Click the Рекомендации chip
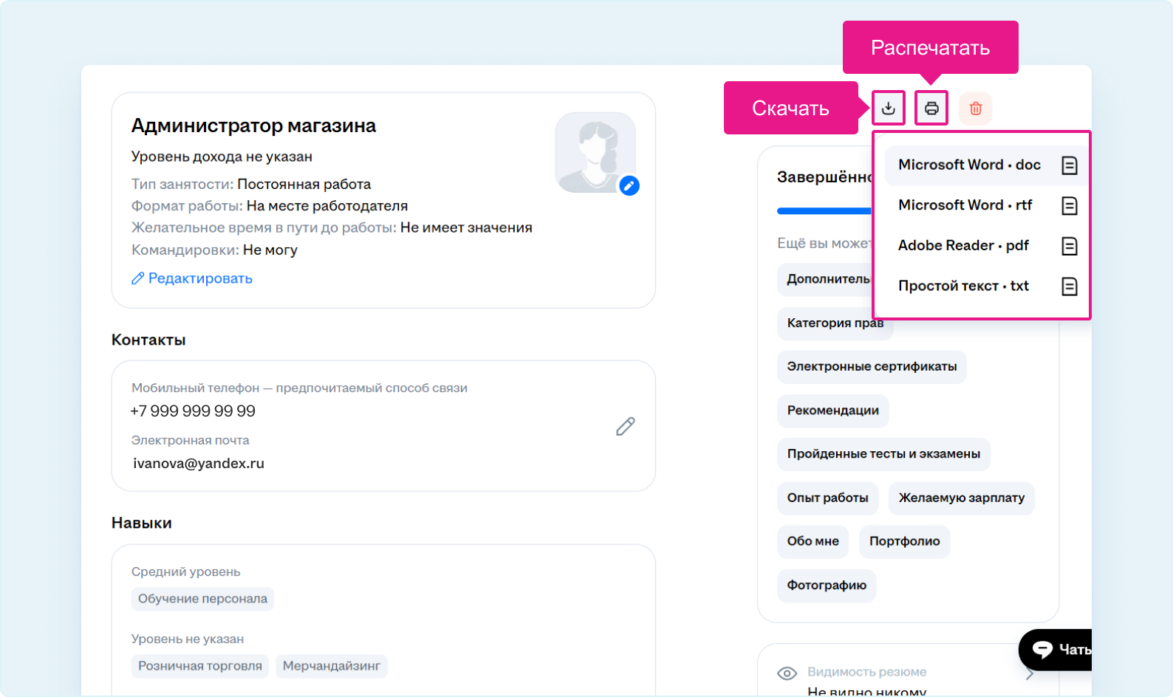Image resolution: width=1173 pixels, height=697 pixels. (832, 411)
